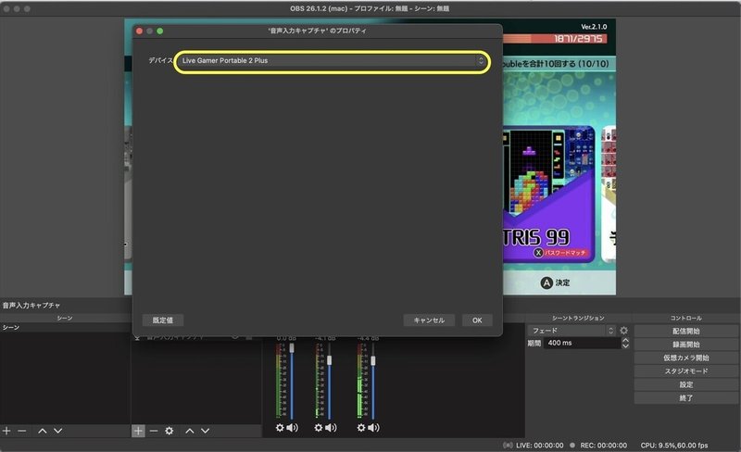Click the volume fader of the -4.4 dB channel
This screenshot has width=741, height=452.
pos(373,360)
